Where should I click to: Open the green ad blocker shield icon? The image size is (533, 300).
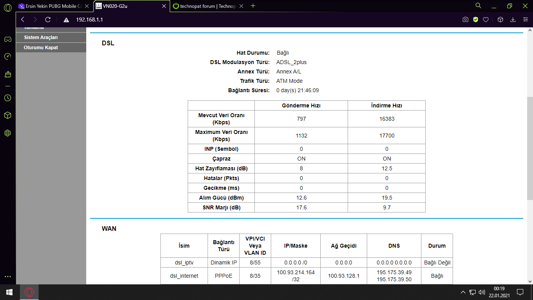[x=476, y=20]
